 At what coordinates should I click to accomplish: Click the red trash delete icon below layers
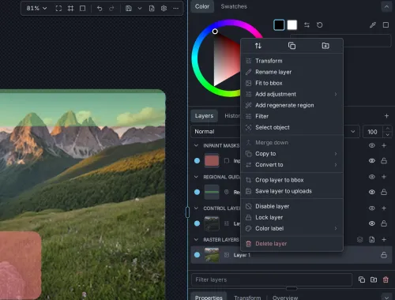[x=386, y=279]
